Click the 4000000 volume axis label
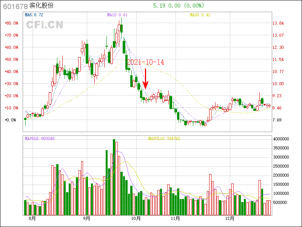302x227 pixels. pos(281,139)
